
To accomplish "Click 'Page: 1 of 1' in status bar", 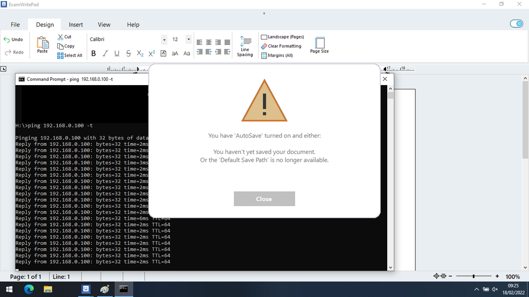I will click(25, 277).
